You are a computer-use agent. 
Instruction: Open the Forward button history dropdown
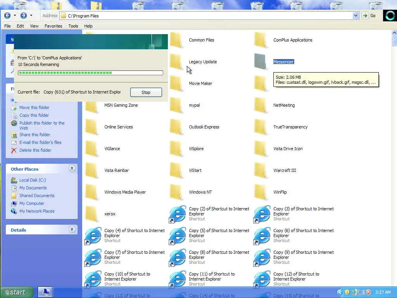31,16
